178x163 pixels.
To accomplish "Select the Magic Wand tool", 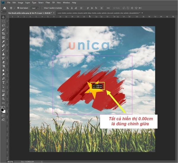I will click(x=3, y=29).
